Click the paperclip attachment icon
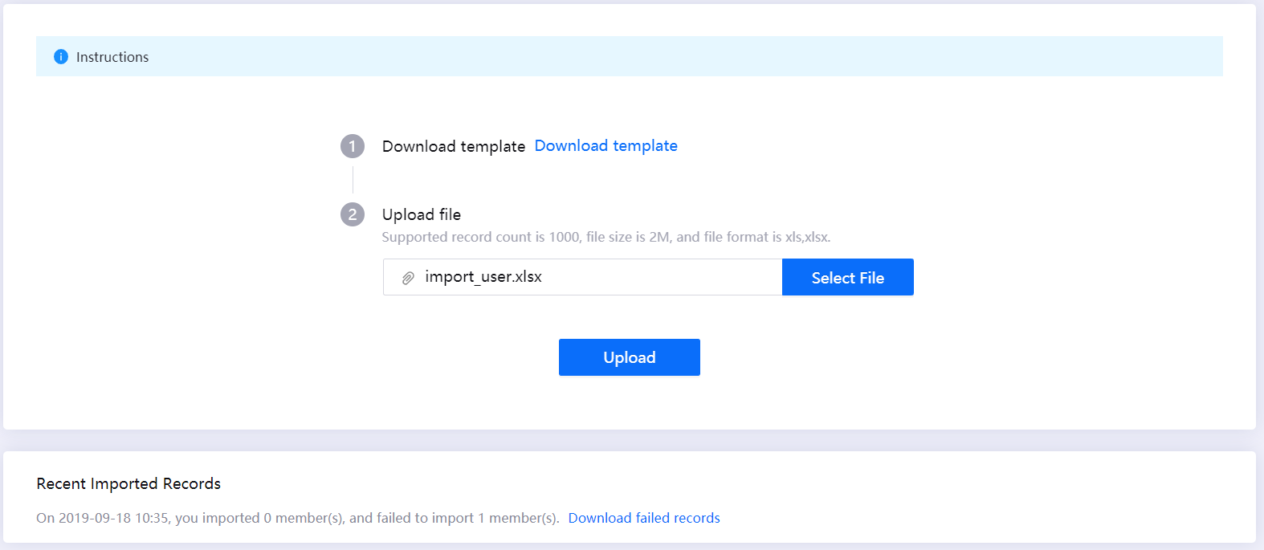This screenshot has height=550, width=1264. pos(408,278)
